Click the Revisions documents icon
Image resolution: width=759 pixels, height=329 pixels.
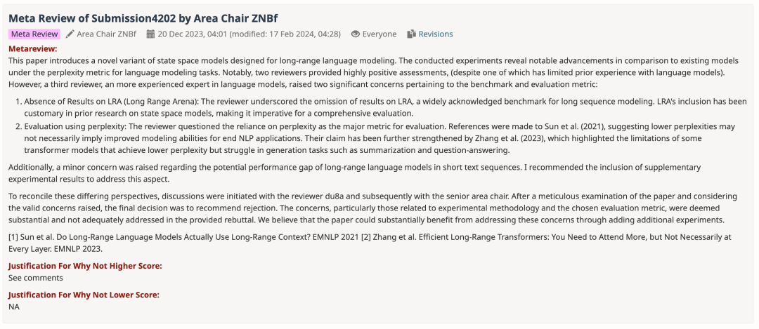[x=412, y=34]
